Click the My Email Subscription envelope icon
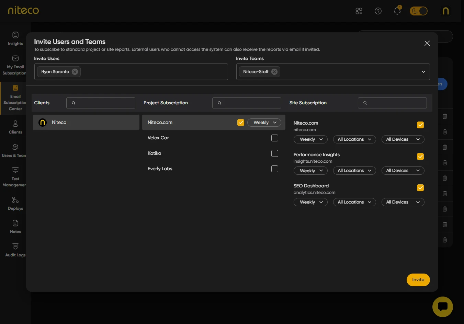The image size is (464, 324). click(15, 58)
